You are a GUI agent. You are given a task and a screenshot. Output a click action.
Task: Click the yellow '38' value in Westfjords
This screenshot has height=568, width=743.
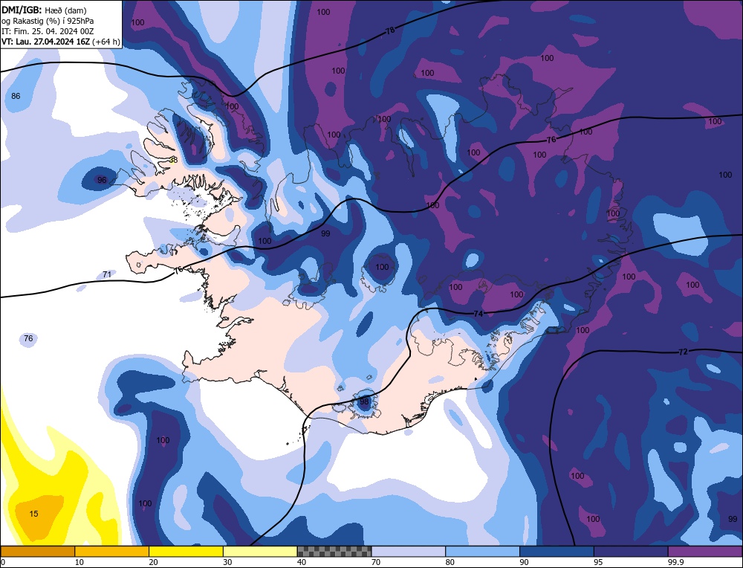click(x=173, y=161)
